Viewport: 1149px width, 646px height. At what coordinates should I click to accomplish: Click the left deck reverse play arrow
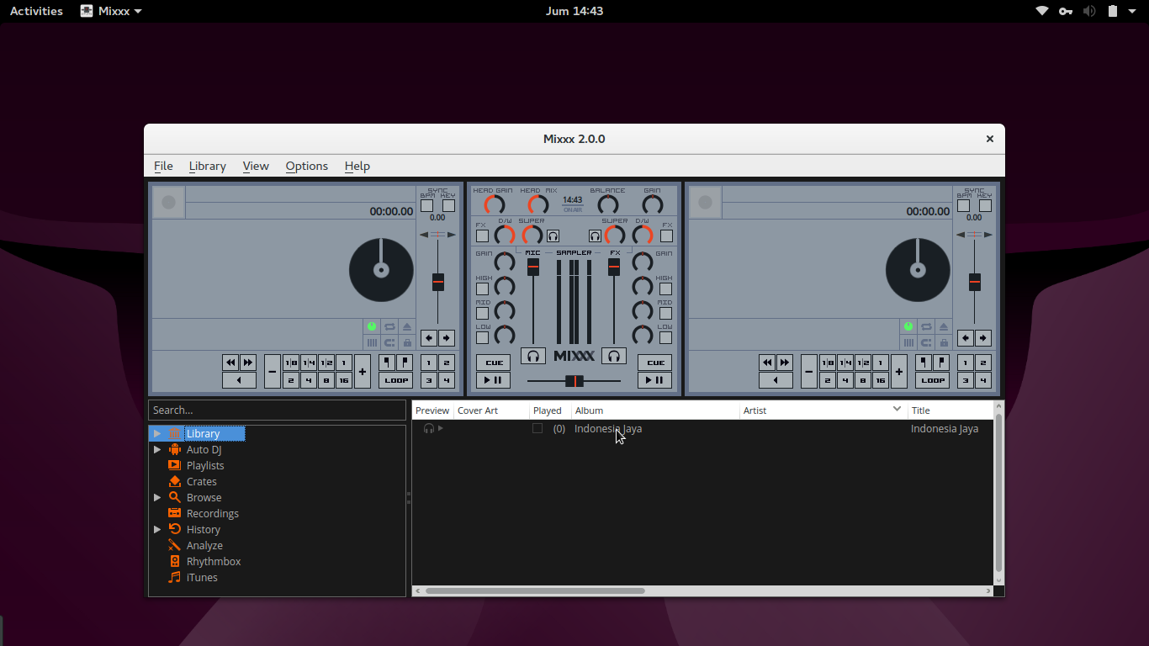[239, 380]
